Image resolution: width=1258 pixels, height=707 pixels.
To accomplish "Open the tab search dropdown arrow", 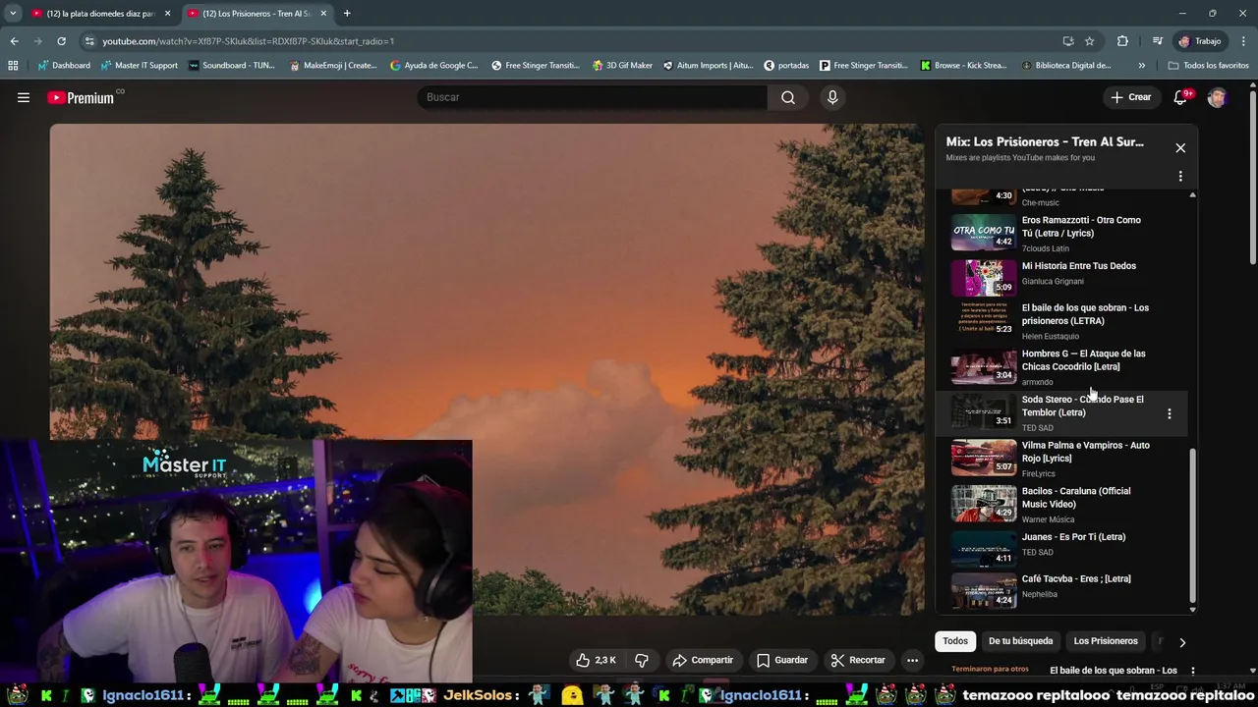I will click(13, 14).
